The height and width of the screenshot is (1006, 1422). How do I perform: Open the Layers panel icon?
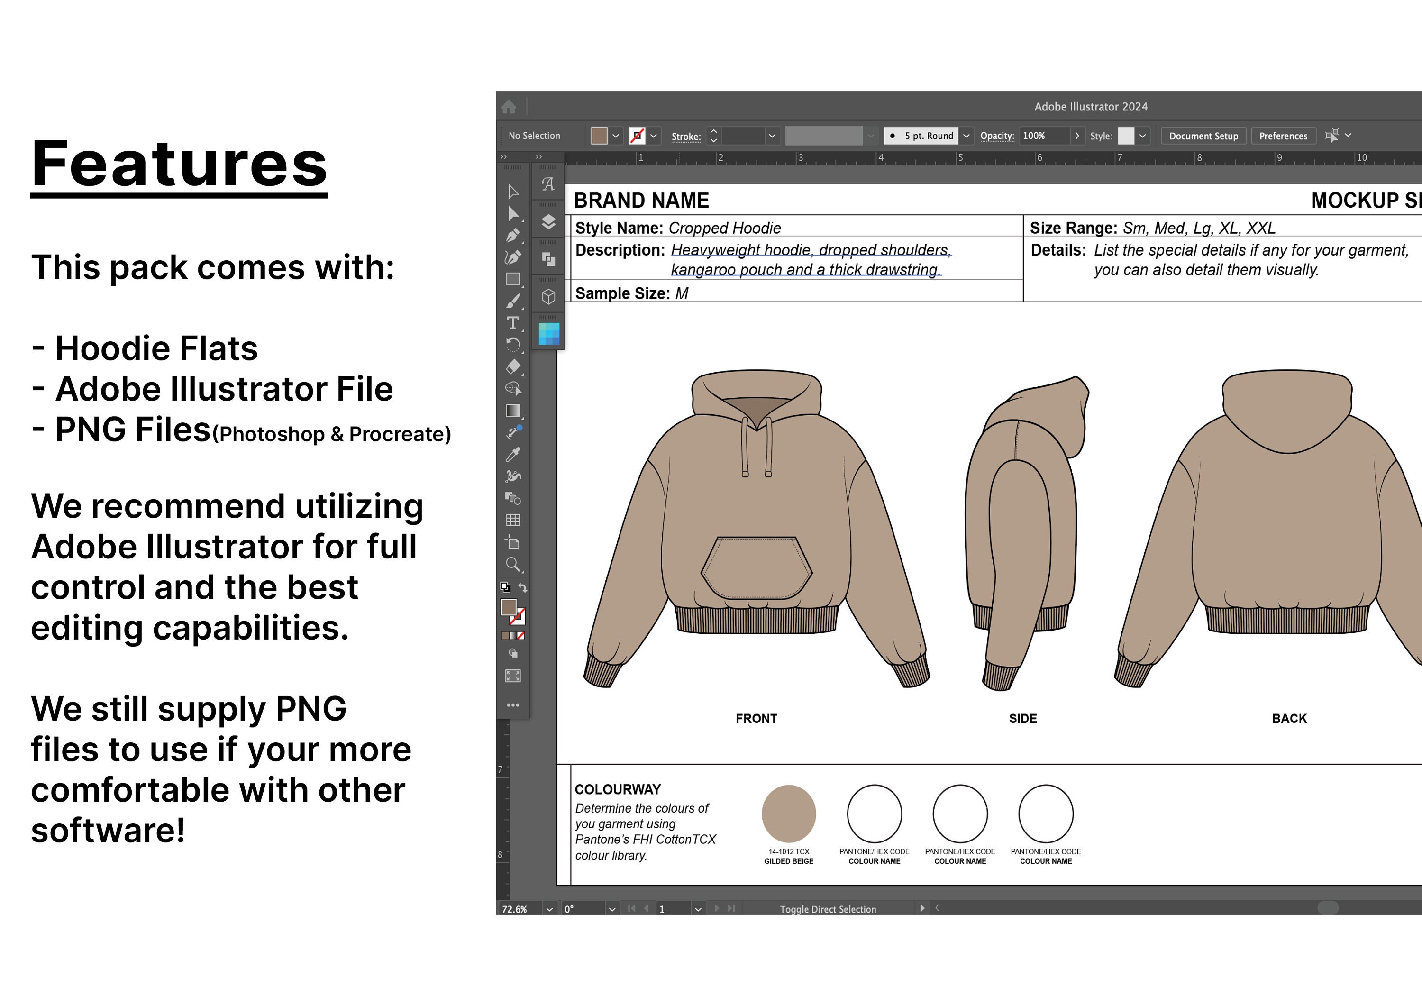click(x=548, y=222)
